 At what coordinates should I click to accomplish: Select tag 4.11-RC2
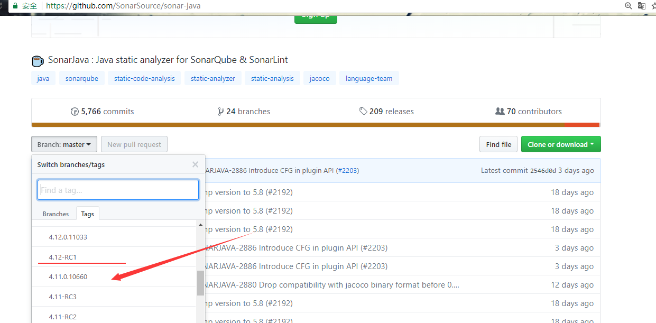(x=114, y=316)
